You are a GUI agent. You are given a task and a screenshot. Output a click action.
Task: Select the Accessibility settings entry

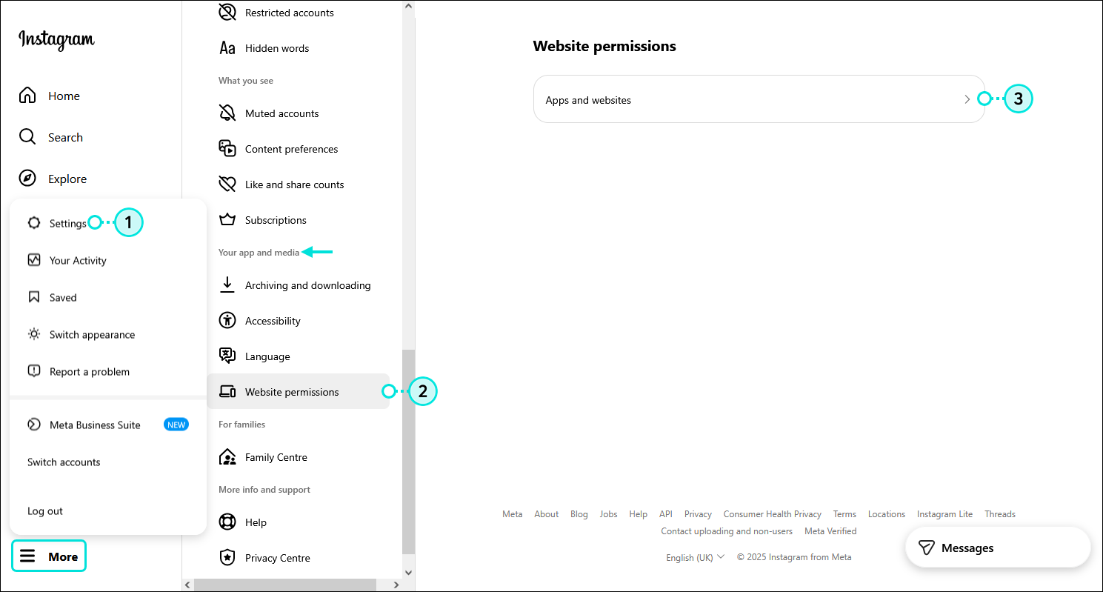[x=273, y=320]
